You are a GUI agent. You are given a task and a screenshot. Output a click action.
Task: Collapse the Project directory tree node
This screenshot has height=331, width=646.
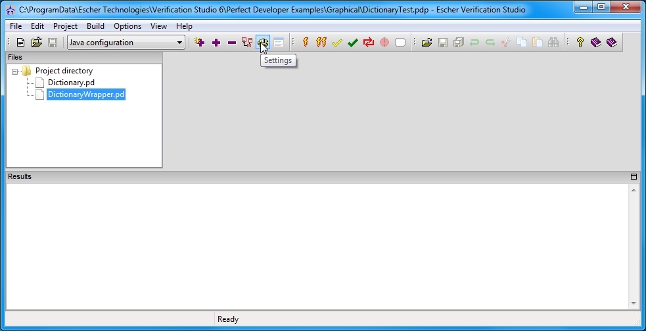[x=15, y=71]
